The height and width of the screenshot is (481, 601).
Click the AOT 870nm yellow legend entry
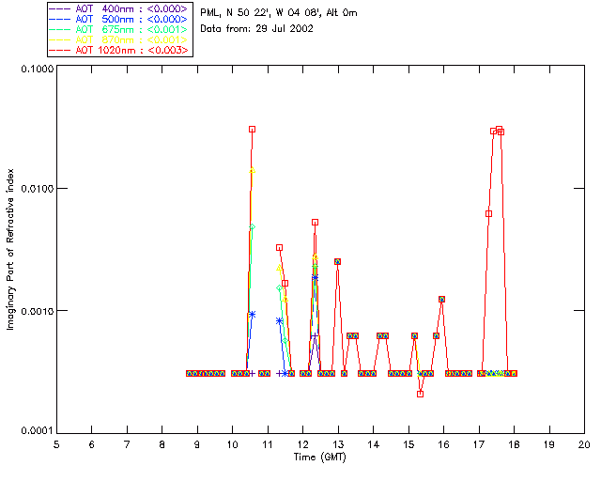tap(119, 39)
